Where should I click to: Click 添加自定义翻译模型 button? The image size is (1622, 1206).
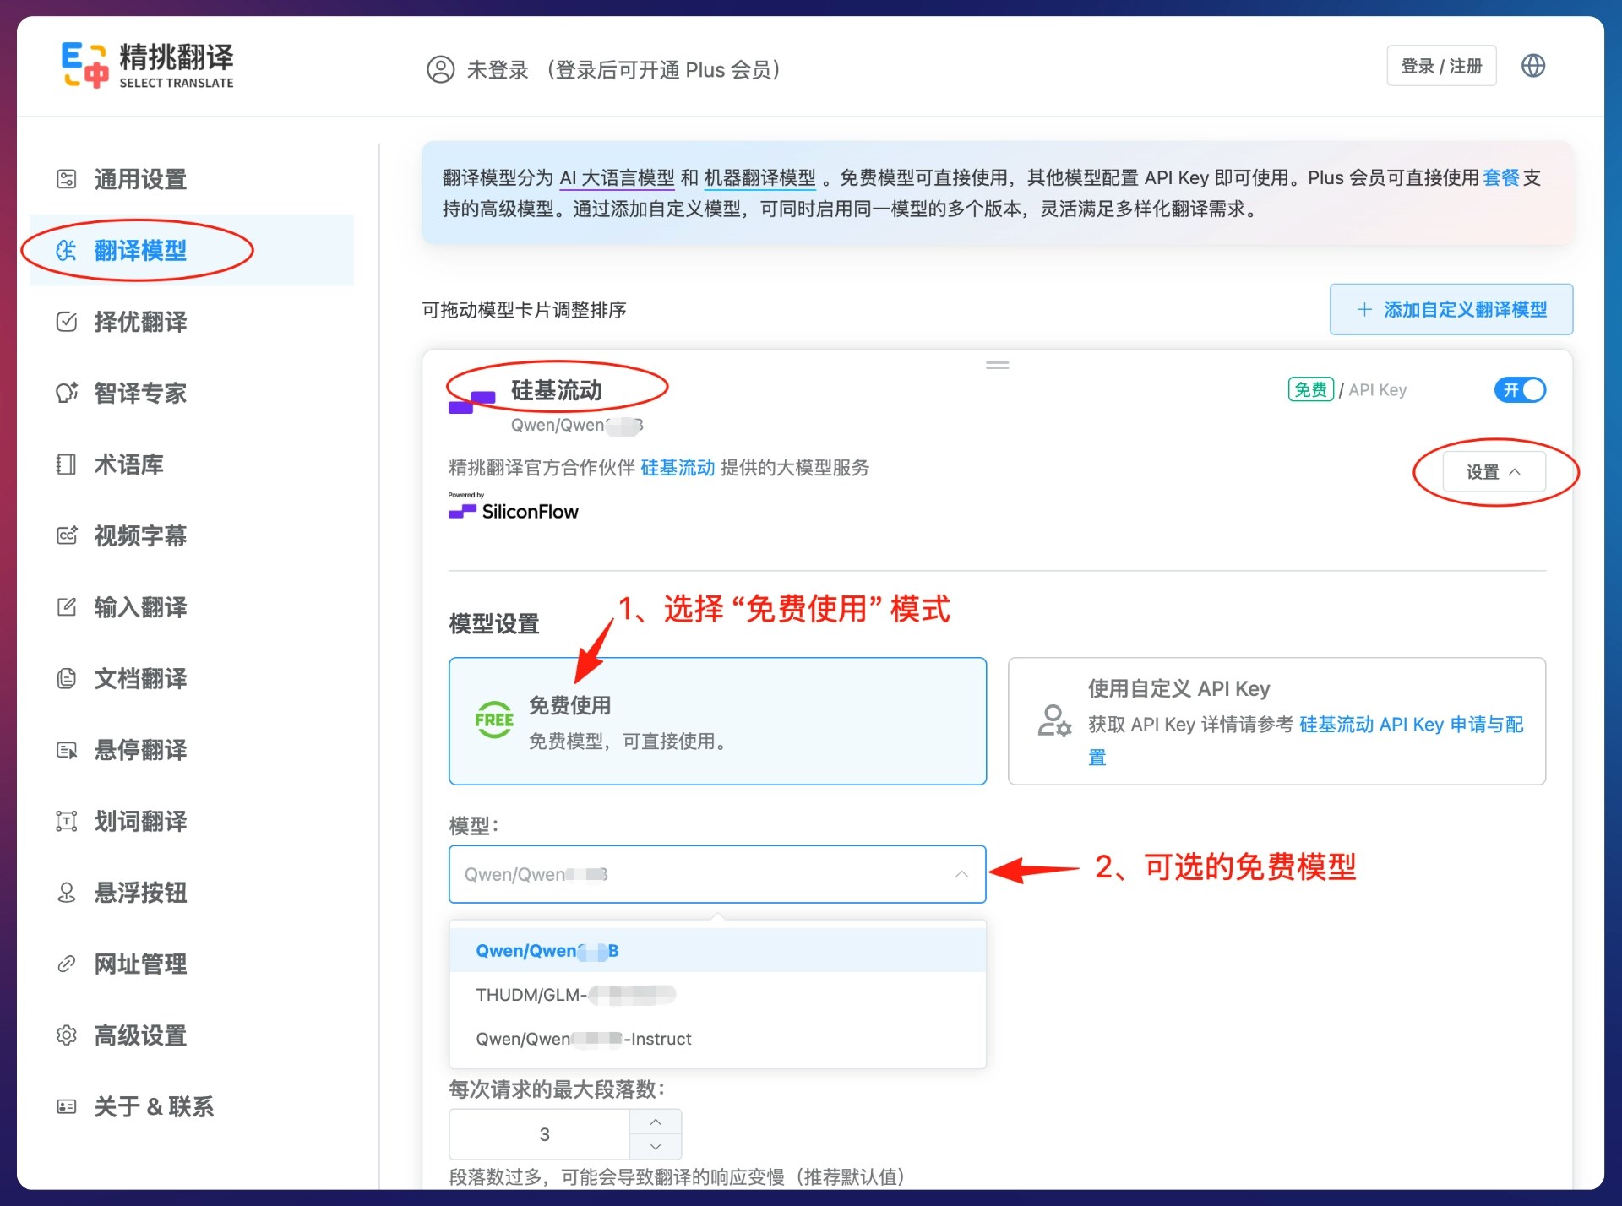[x=1451, y=309]
